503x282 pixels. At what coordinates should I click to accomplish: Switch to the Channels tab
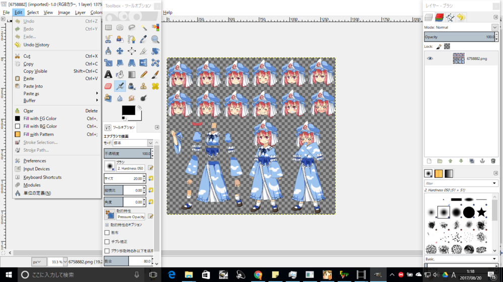pyautogui.click(x=440, y=17)
